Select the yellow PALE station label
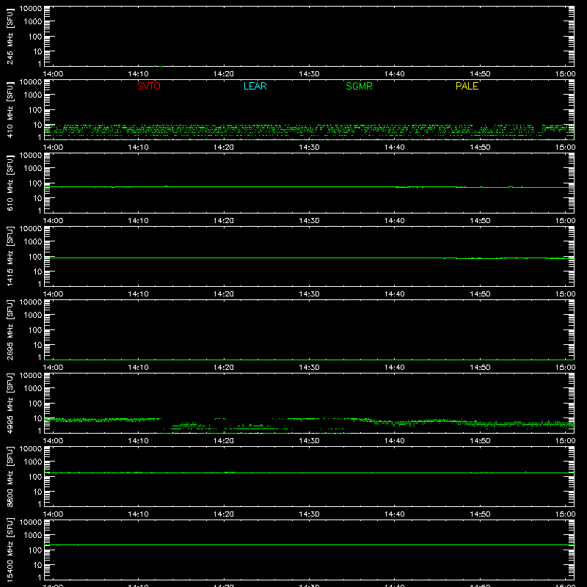Image resolution: width=587 pixels, height=587 pixels. (467, 86)
